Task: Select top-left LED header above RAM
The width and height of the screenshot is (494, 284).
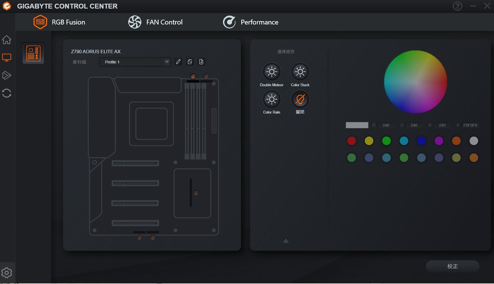Action: point(193,76)
